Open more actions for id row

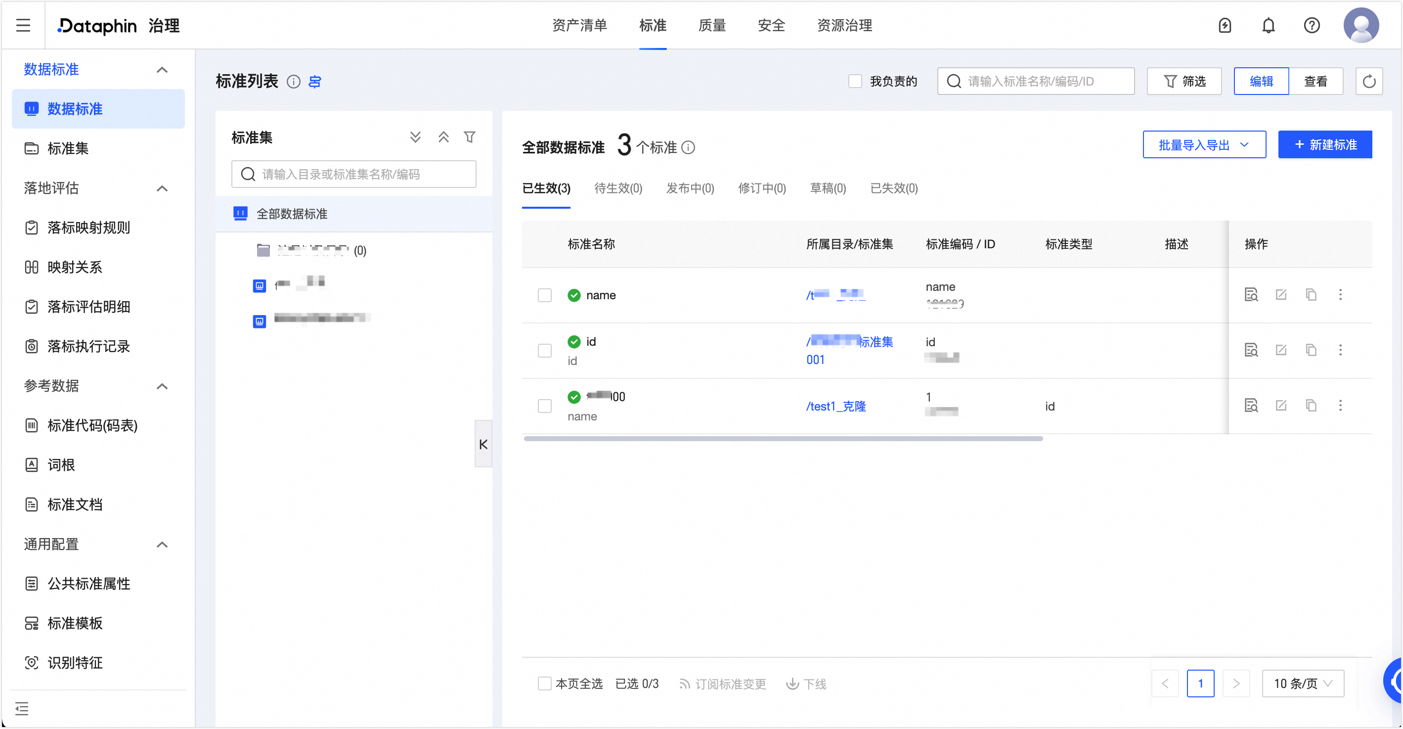pyautogui.click(x=1340, y=350)
